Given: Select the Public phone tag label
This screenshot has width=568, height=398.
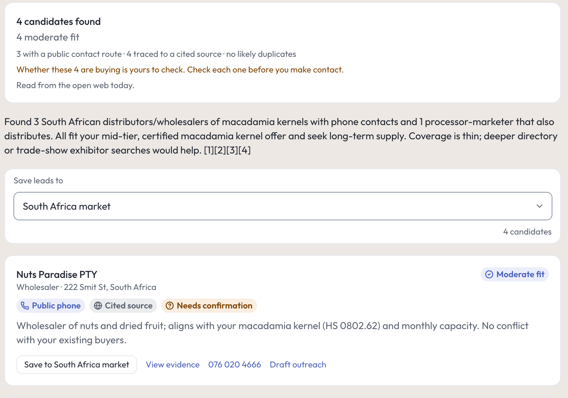Looking at the screenshot, I should tap(56, 306).
